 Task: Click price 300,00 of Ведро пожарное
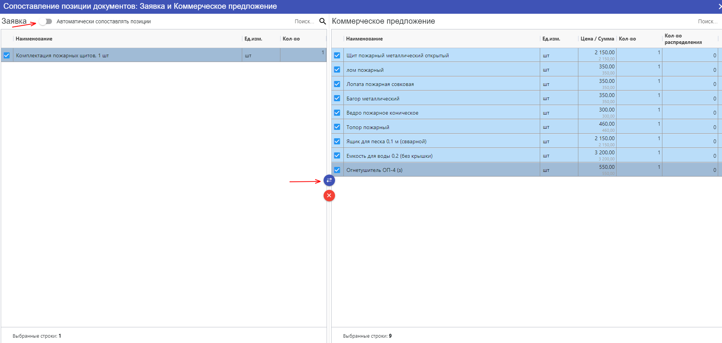point(607,110)
